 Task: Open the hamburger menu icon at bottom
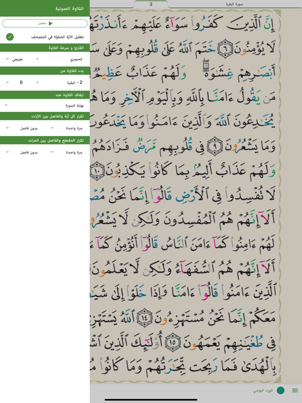(x=295, y=390)
